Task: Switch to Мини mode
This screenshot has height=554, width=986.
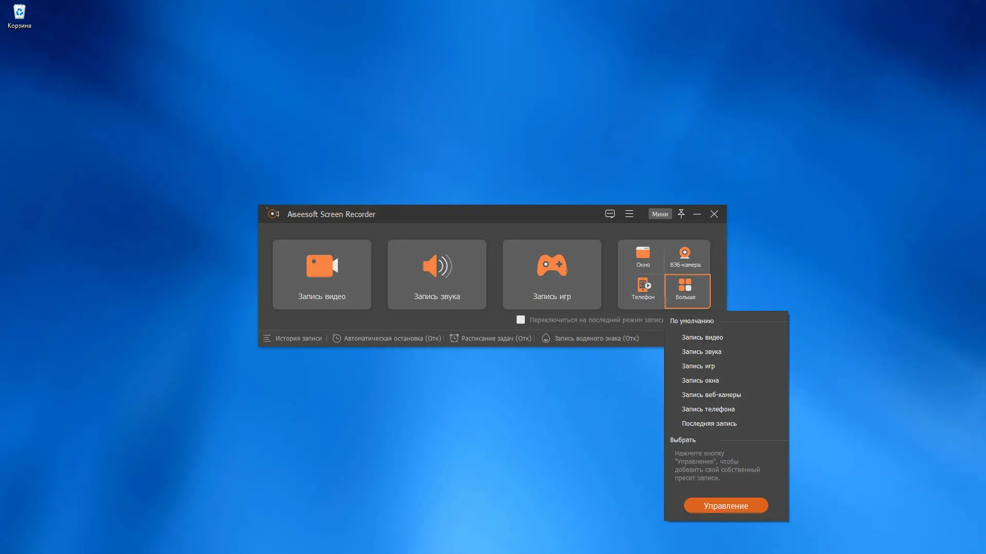Action: coord(660,214)
